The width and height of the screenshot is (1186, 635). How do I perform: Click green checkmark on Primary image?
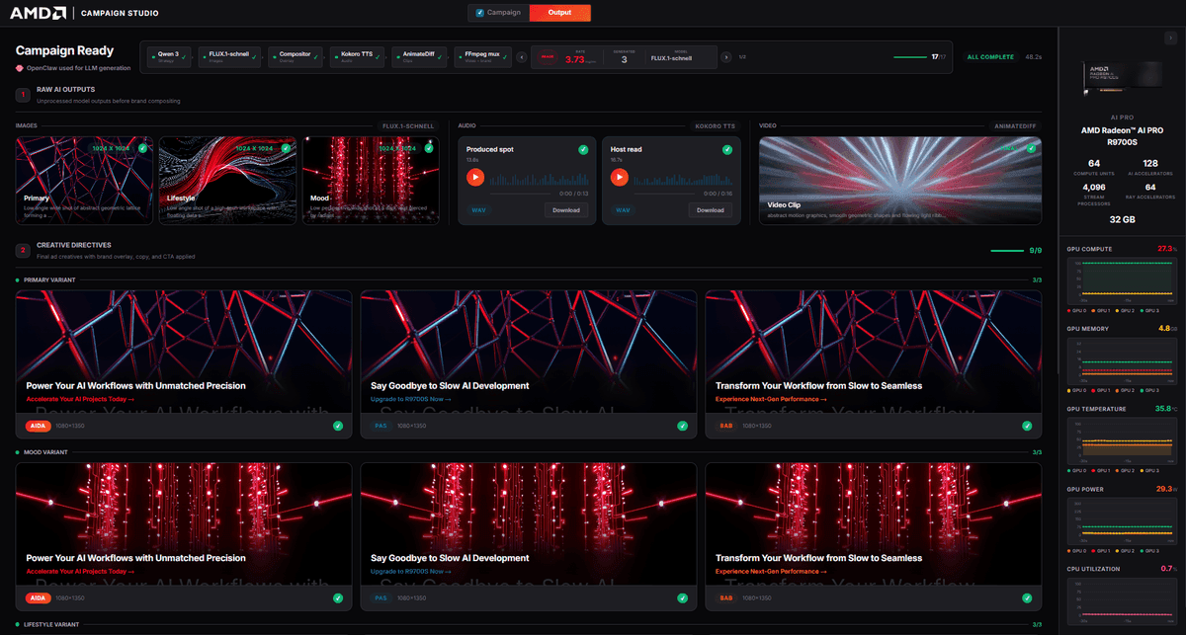pyautogui.click(x=143, y=148)
